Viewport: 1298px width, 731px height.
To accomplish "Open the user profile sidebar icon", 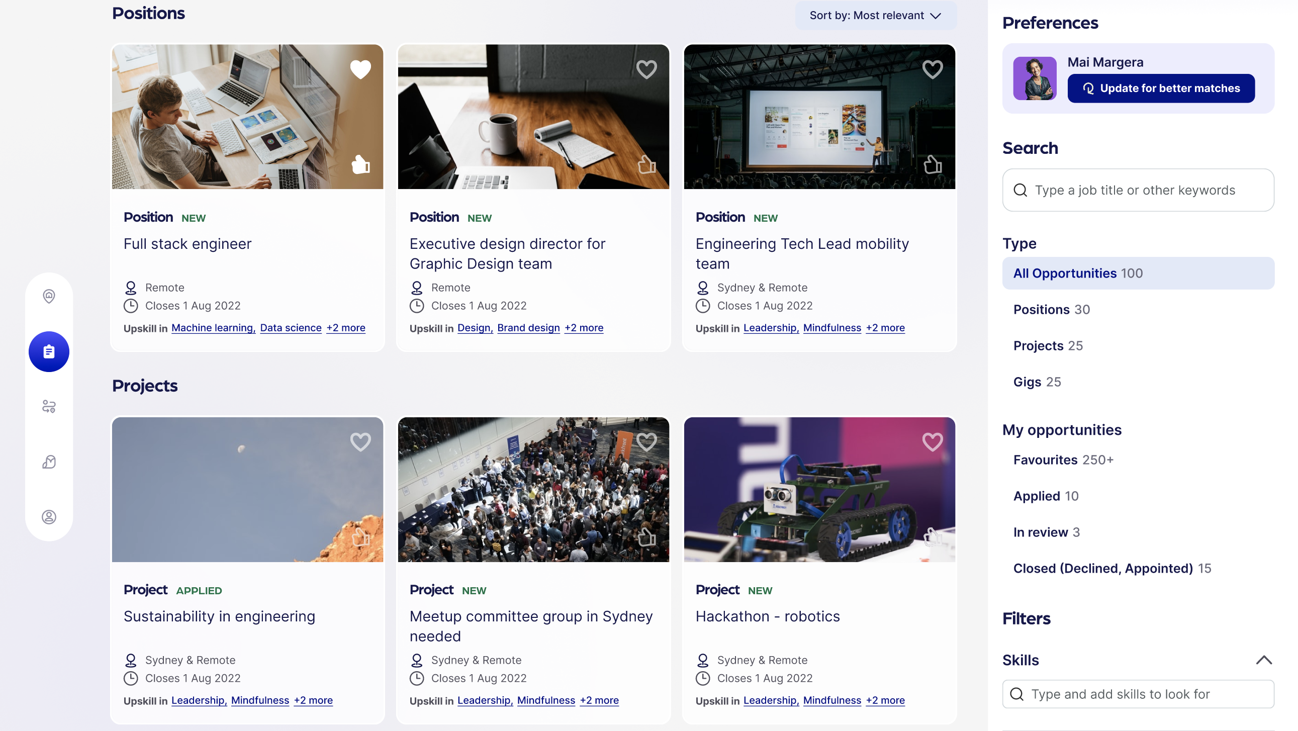I will 49,517.
